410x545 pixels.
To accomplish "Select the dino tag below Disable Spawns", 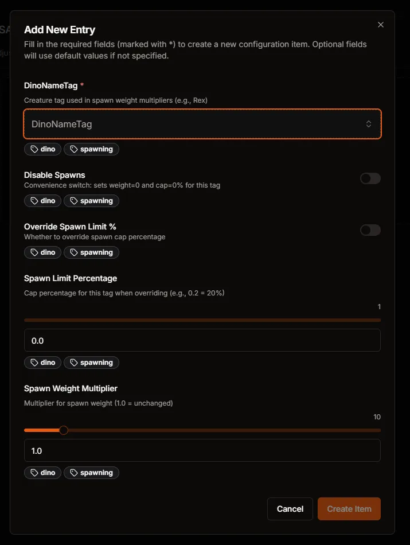I will click(42, 201).
